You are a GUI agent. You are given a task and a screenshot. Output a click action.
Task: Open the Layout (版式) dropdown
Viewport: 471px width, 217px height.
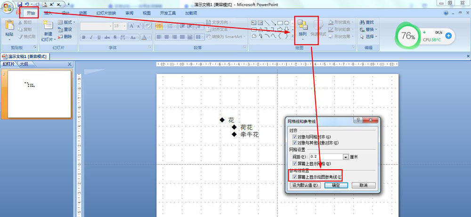(65, 22)
